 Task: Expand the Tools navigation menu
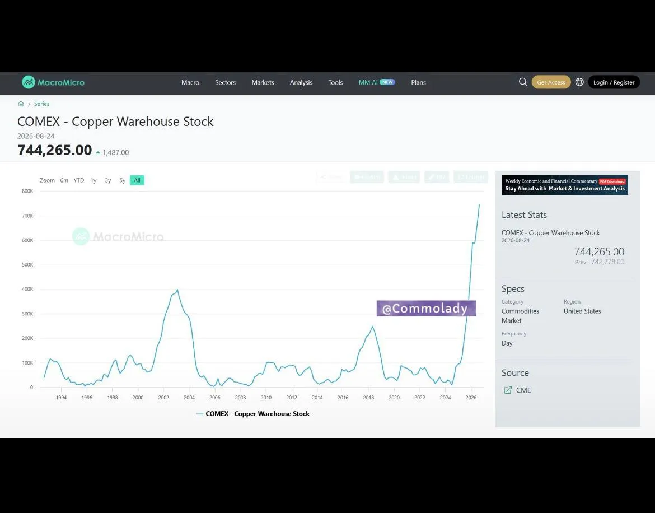[335, 82]
